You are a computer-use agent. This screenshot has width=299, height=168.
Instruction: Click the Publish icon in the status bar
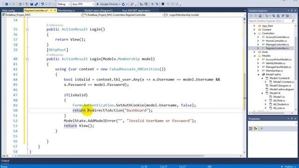[x=282, y=167]
